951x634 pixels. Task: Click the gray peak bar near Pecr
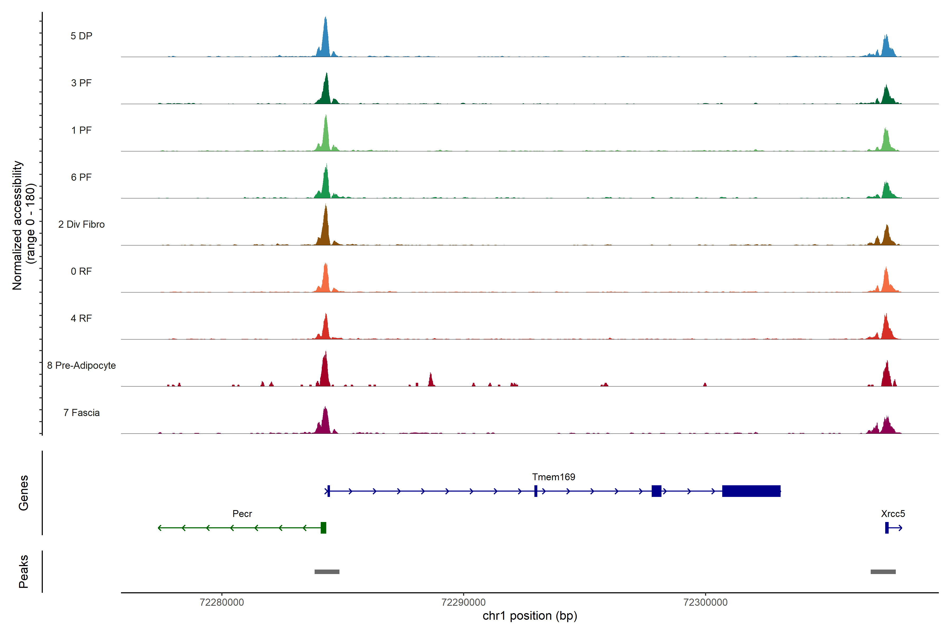click(x=327, y=572)
